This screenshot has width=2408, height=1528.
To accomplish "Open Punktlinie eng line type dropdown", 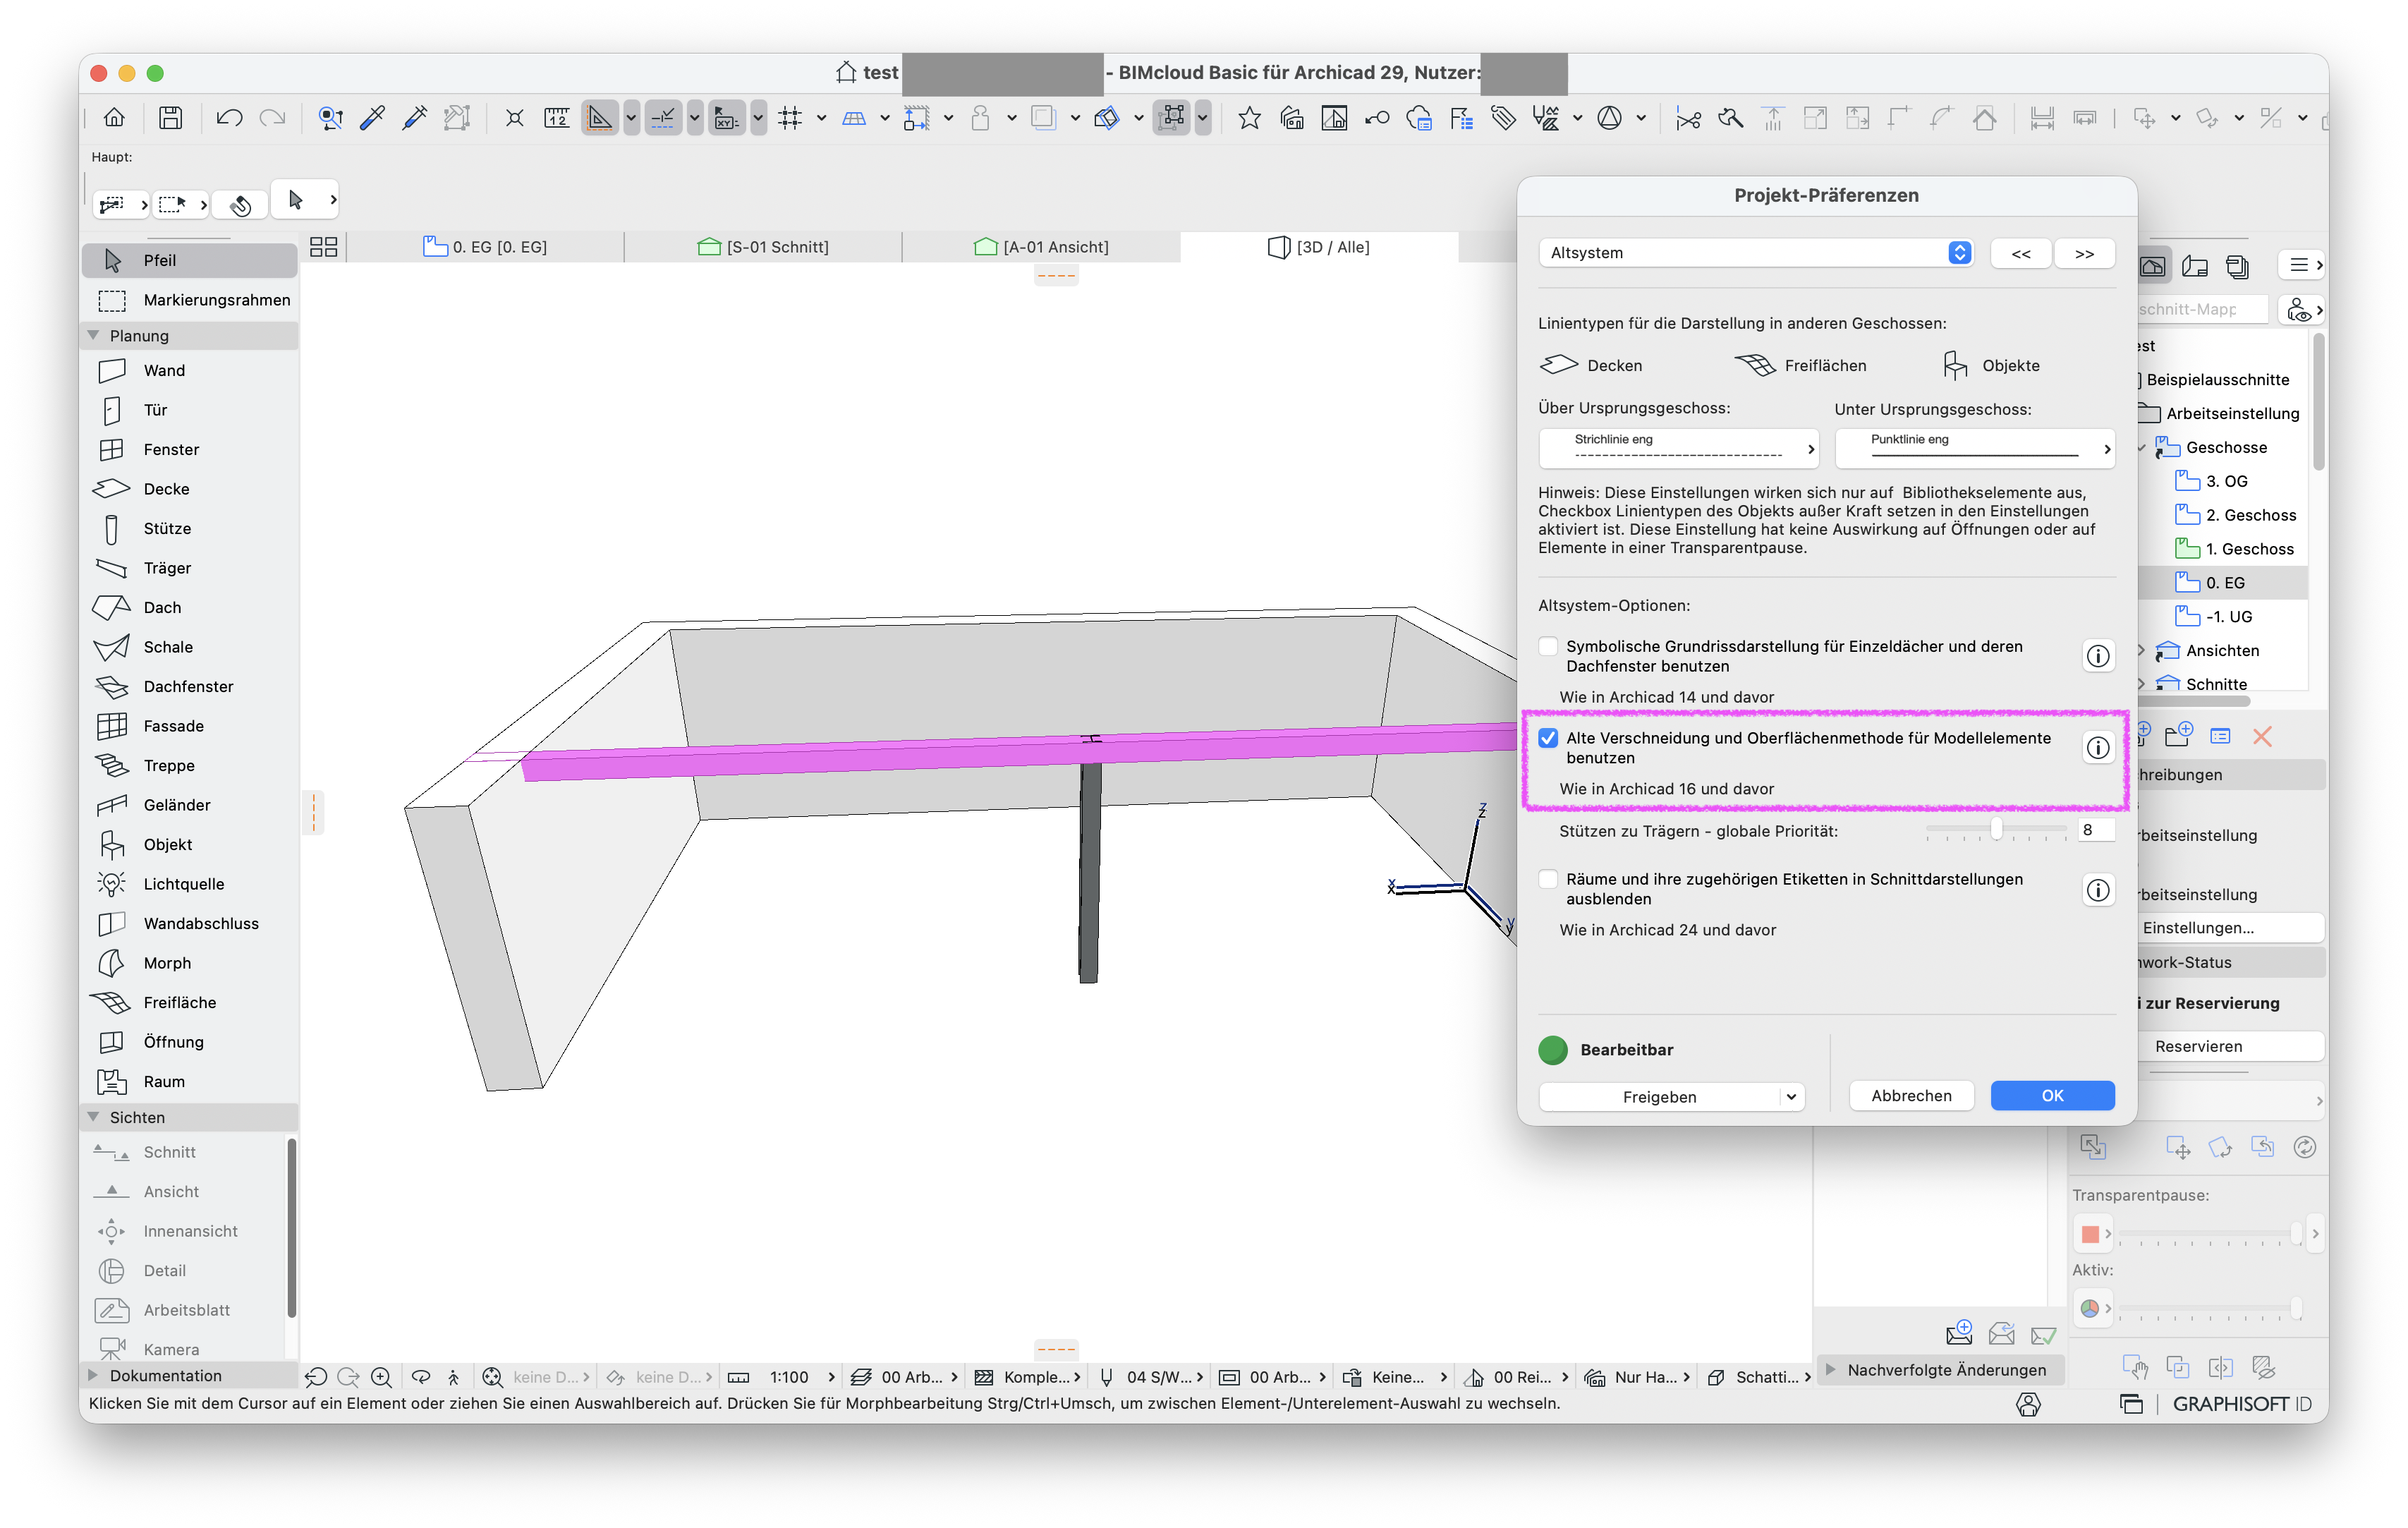I will [x=1975, y=448].
